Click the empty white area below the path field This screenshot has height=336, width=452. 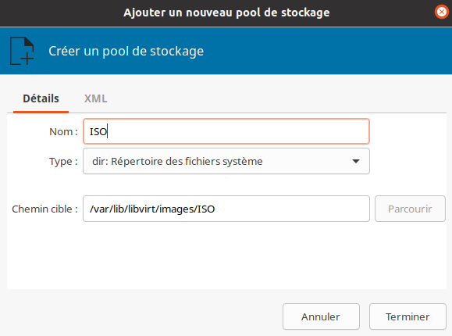(226, 256)
